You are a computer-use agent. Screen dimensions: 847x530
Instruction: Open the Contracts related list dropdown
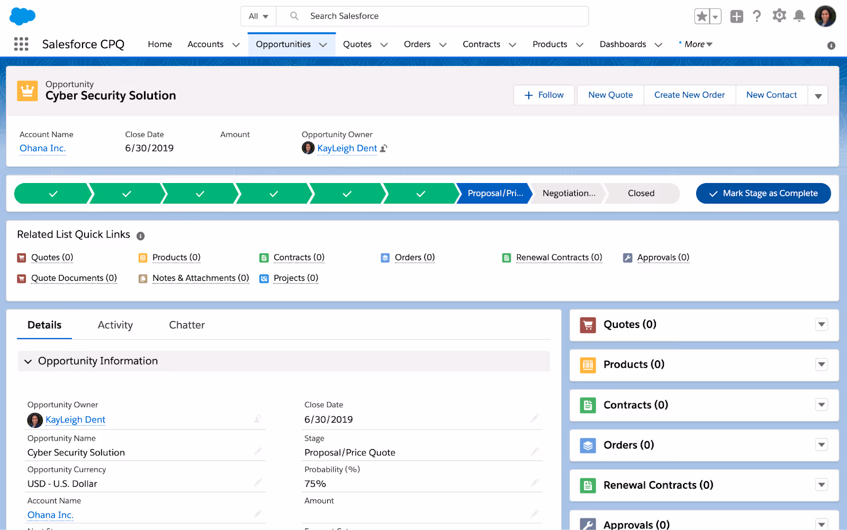(822, 405)
